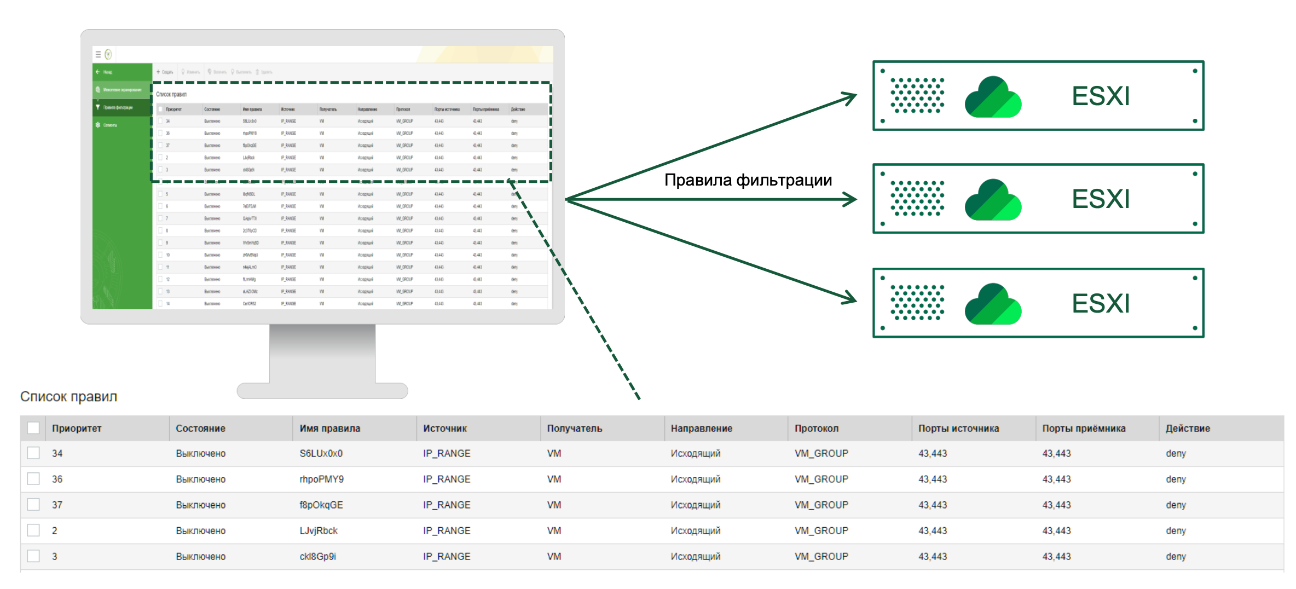Click the priority 7 row on the monitor screen
1296x589 pixels.
coord(352,218)
